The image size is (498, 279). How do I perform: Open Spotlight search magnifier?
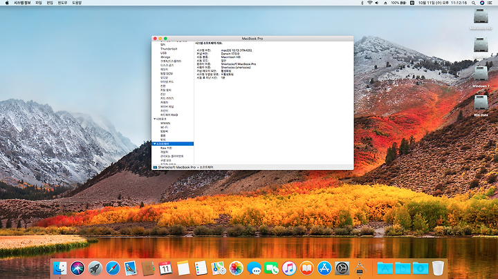473,3
